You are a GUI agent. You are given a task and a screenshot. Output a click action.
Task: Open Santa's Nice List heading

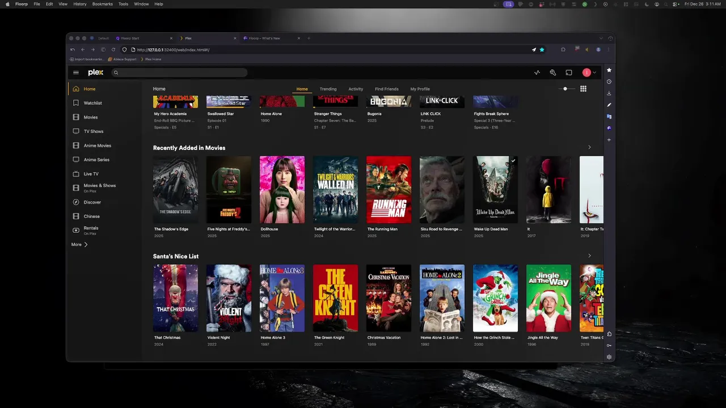pos(176,257)
